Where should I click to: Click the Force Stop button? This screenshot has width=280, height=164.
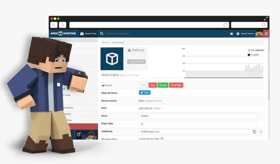[x=176, y=85]
